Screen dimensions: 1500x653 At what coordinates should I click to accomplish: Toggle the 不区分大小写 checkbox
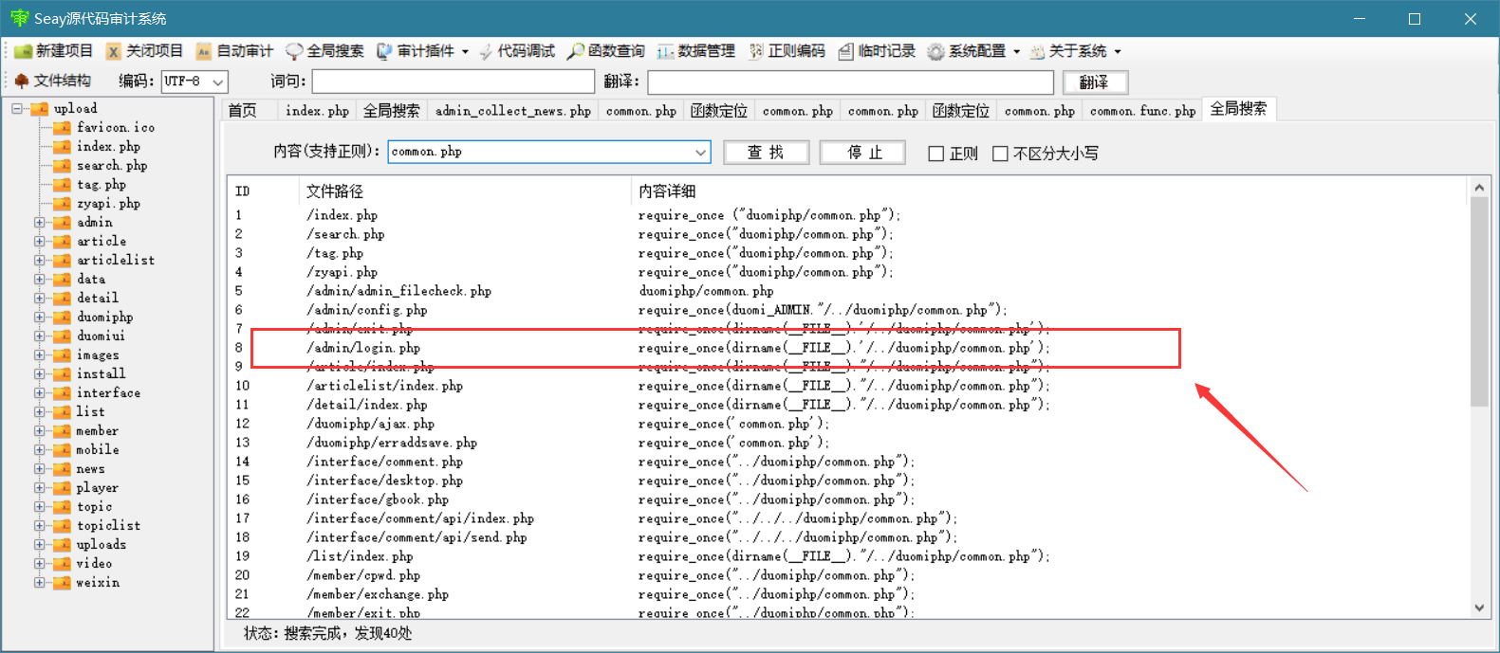1000,154
